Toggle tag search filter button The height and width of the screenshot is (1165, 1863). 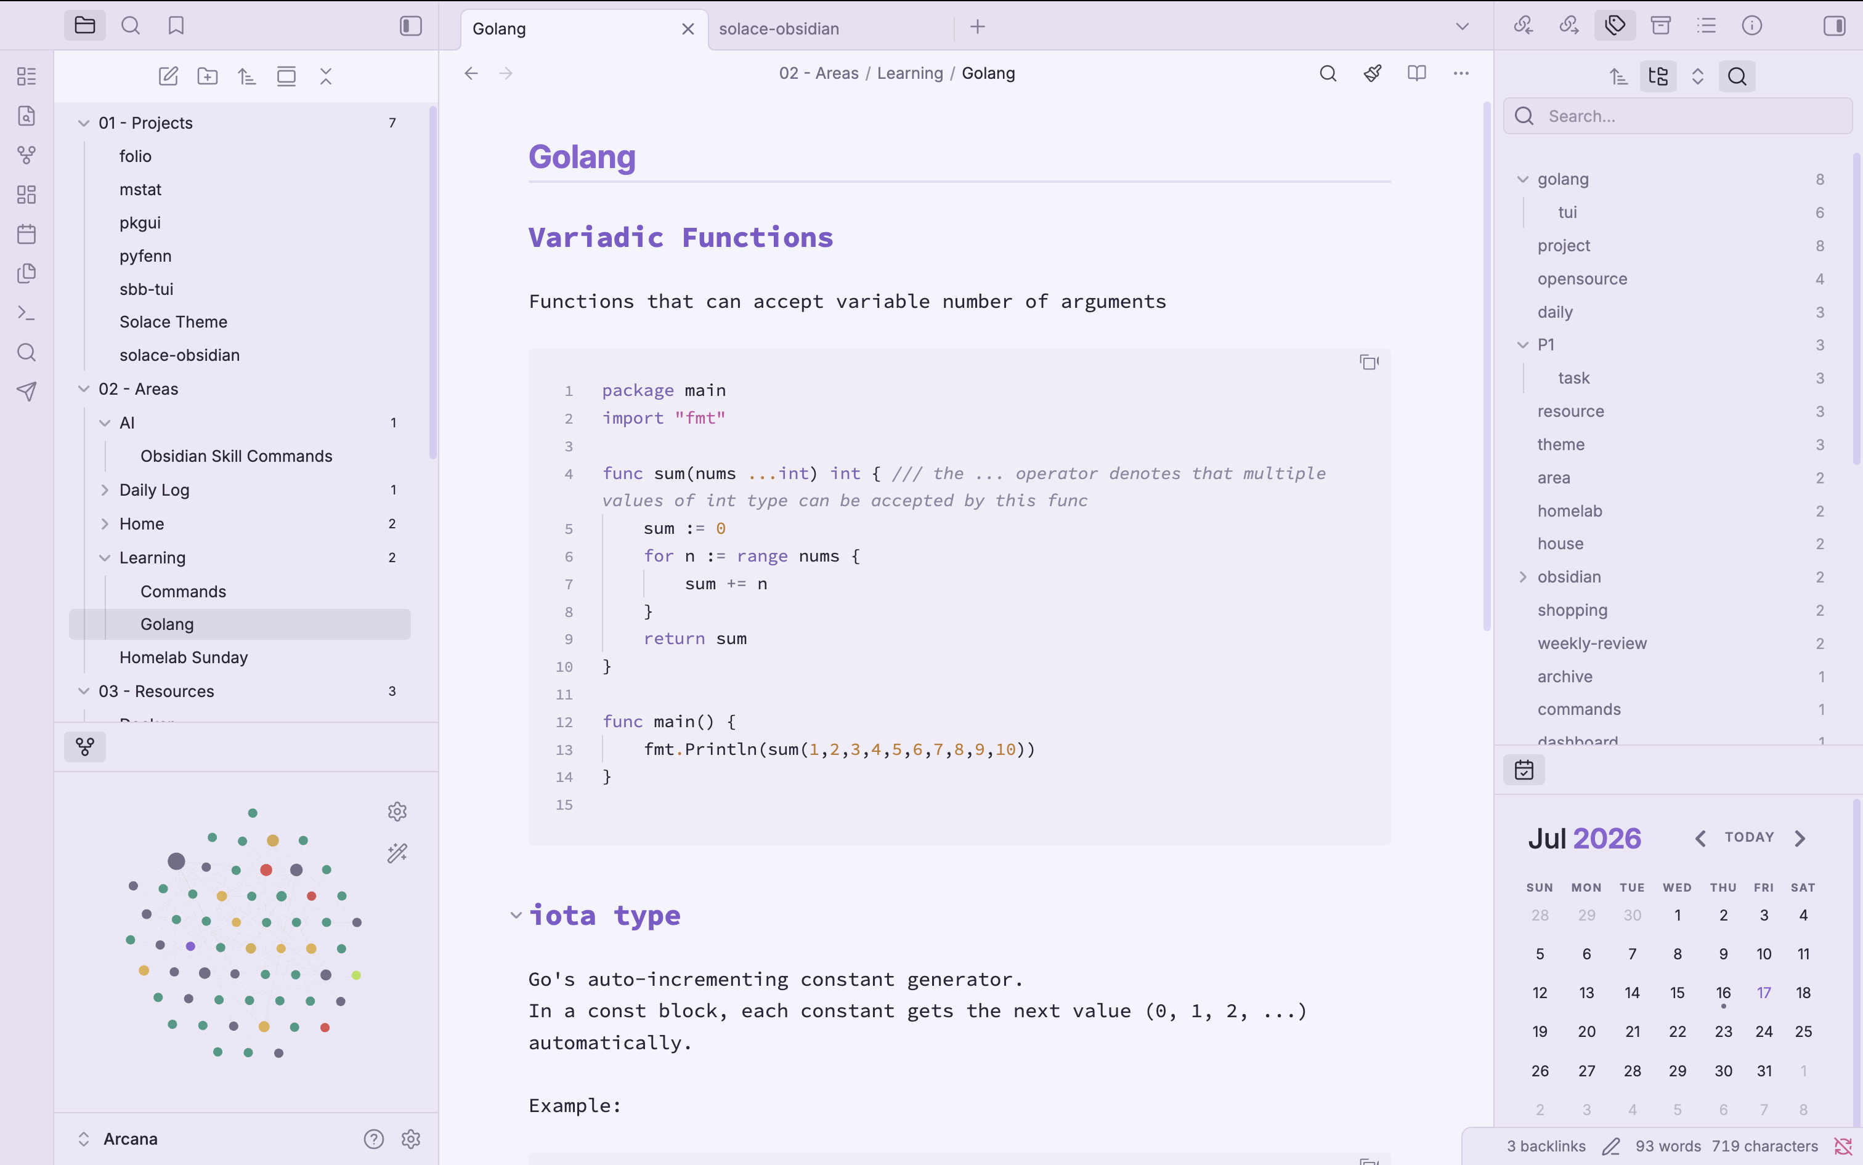(1737, 76)
